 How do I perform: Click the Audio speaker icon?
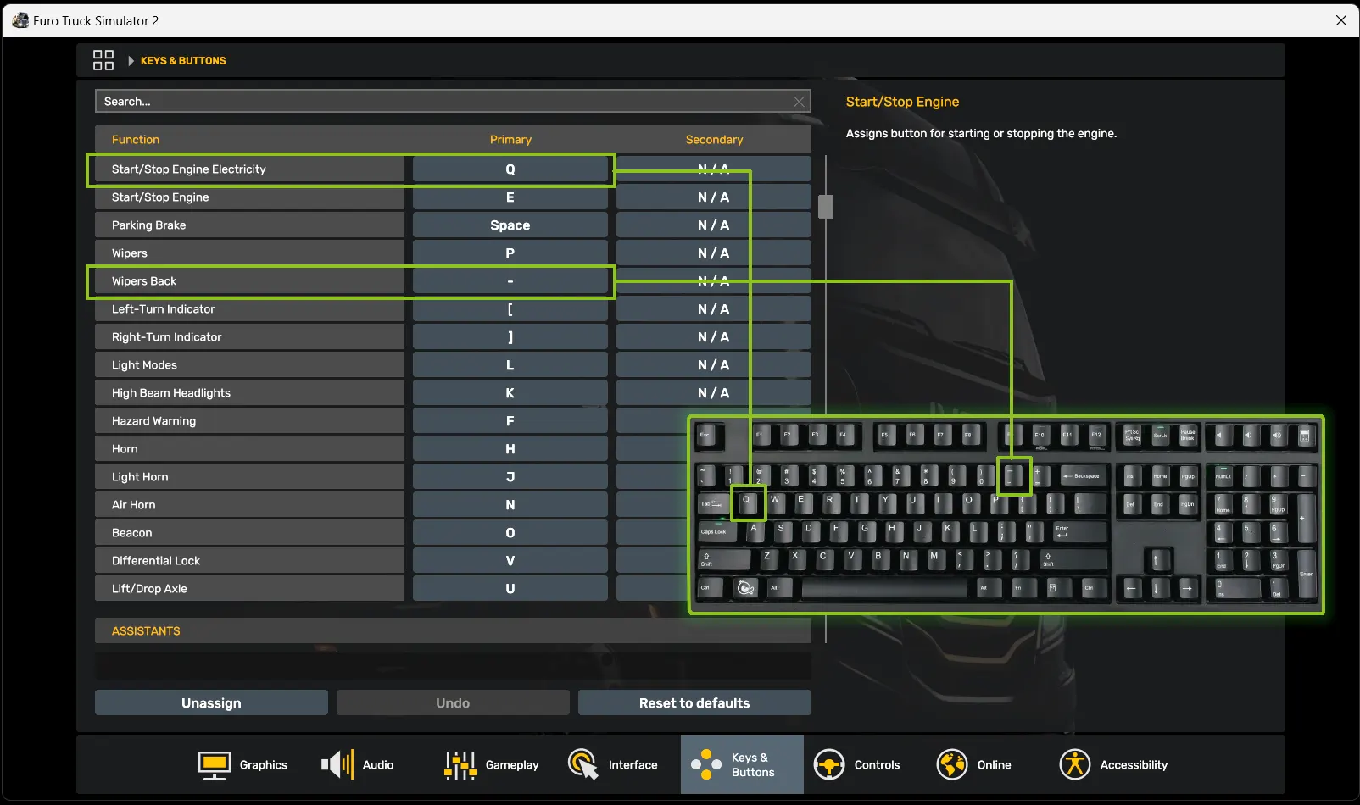coord(337,764)
